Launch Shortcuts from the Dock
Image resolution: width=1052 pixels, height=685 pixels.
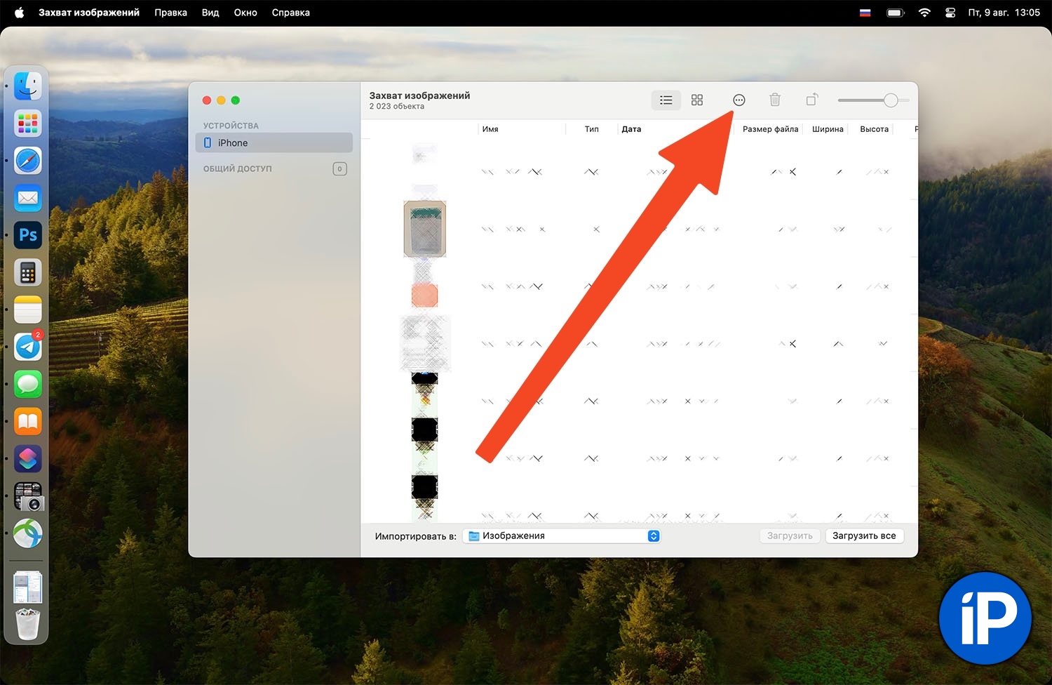[28, 458]
